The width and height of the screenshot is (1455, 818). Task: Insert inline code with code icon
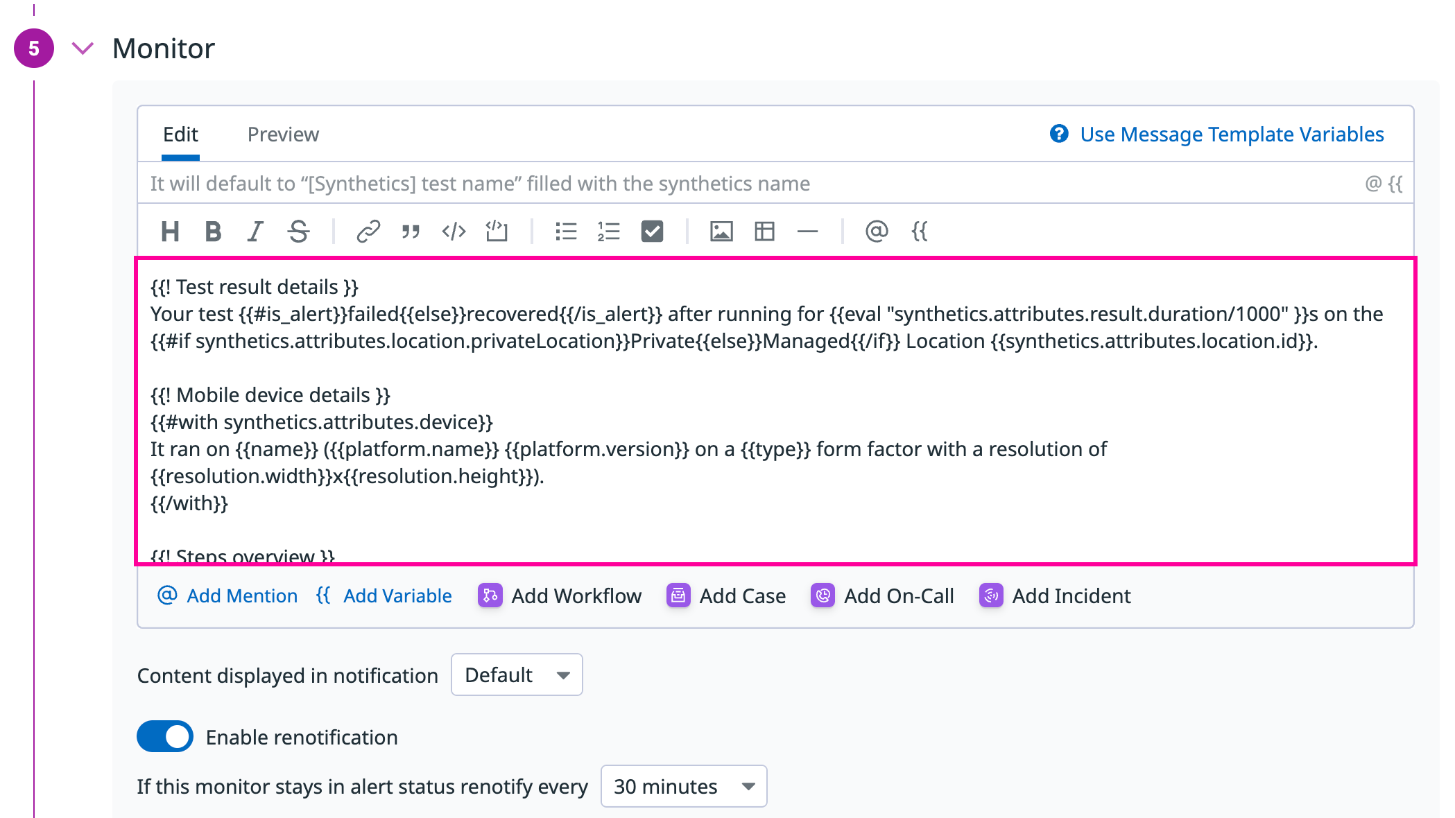454,232
